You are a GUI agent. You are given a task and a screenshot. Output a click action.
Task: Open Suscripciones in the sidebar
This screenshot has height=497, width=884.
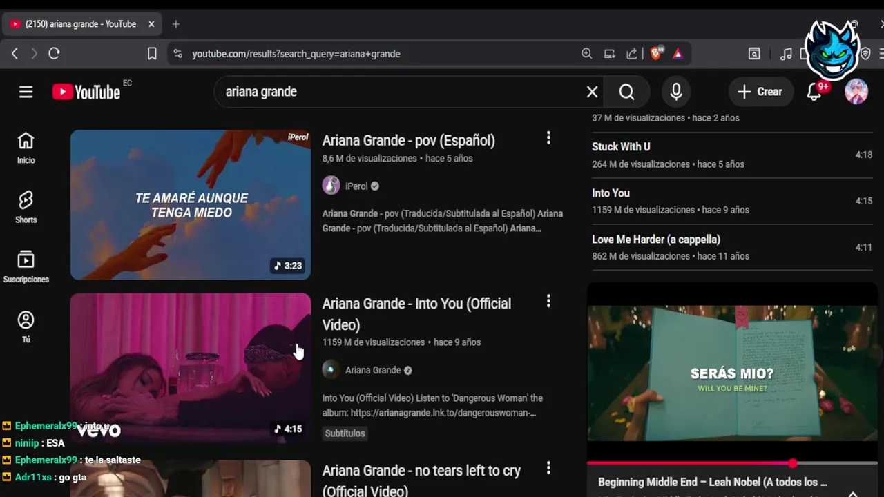pos(26,267)
